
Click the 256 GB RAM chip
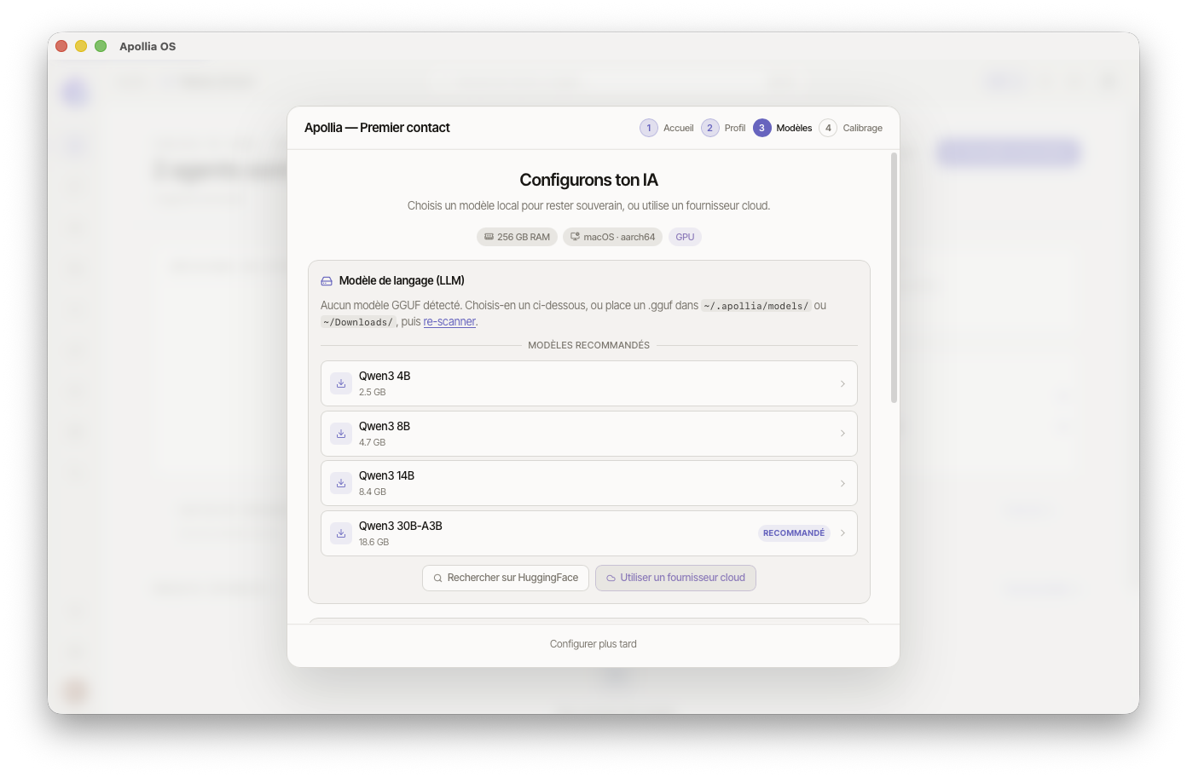[x=517, y=237]
